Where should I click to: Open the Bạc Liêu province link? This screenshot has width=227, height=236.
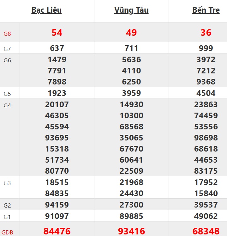pyautogui.click(x=46, y=10)
